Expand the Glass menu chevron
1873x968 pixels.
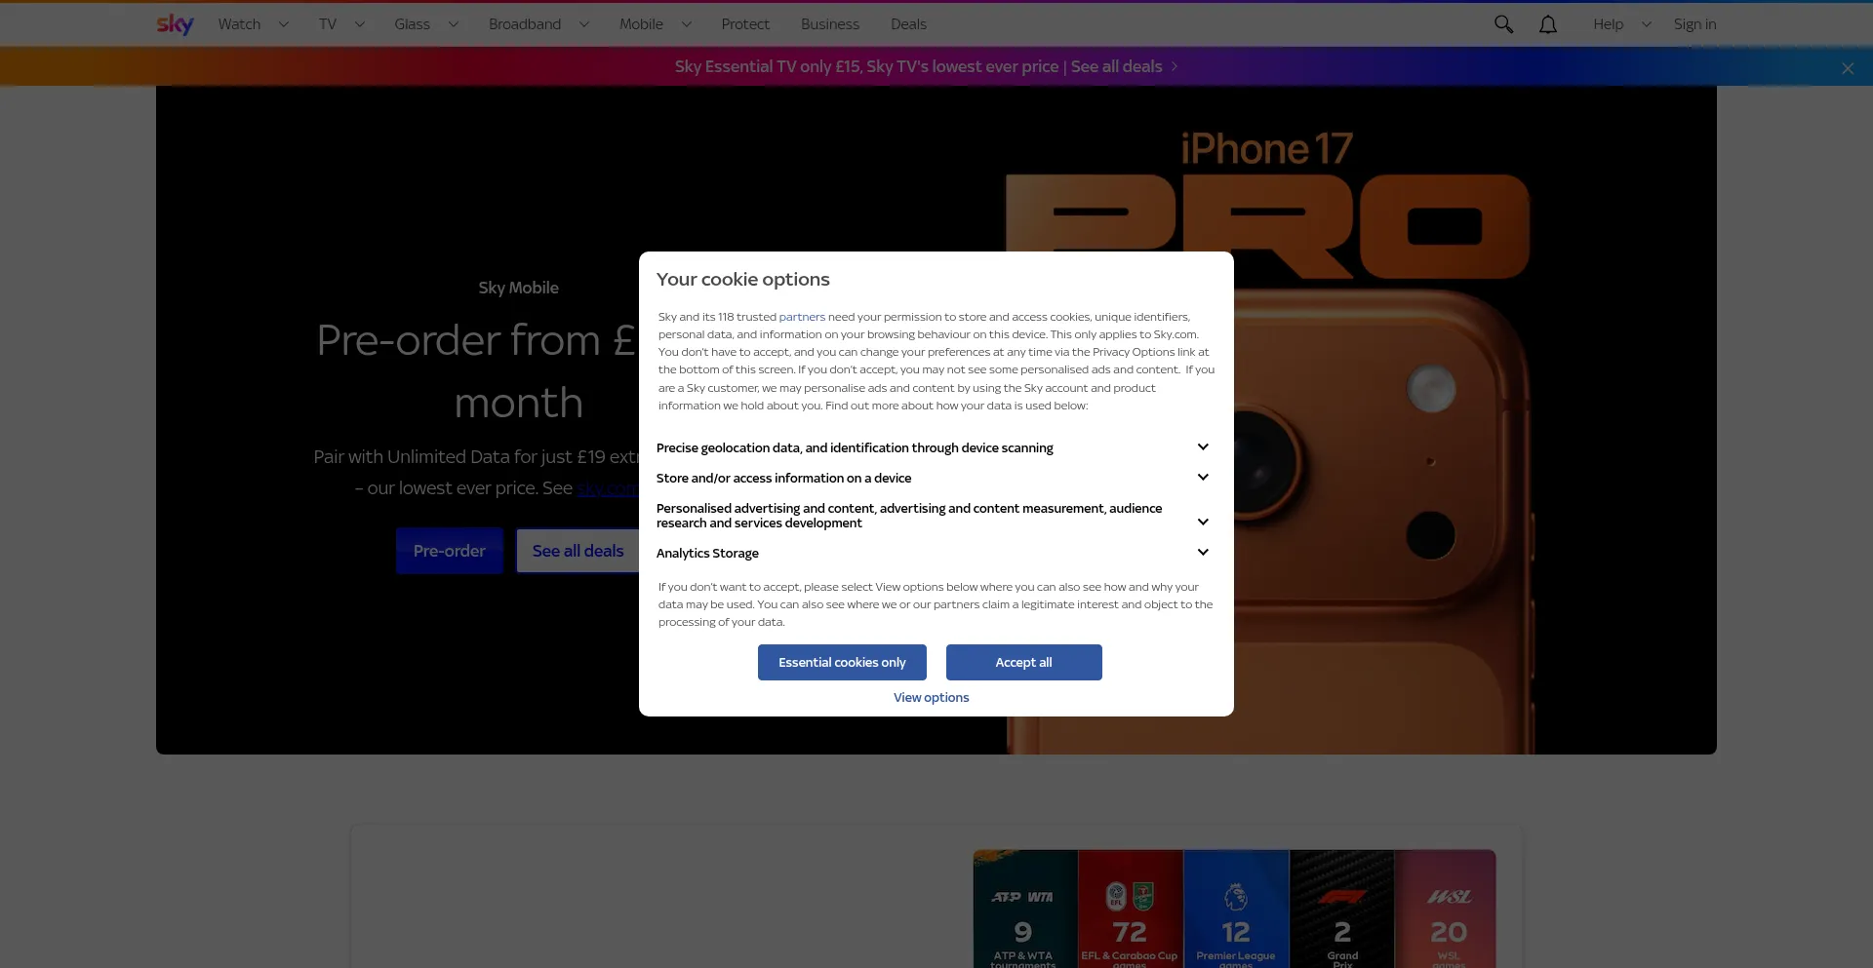(x=454, y=24)
